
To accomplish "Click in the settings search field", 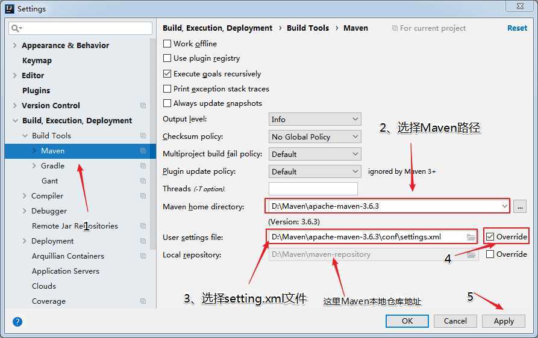I will (x=81, y=28).
